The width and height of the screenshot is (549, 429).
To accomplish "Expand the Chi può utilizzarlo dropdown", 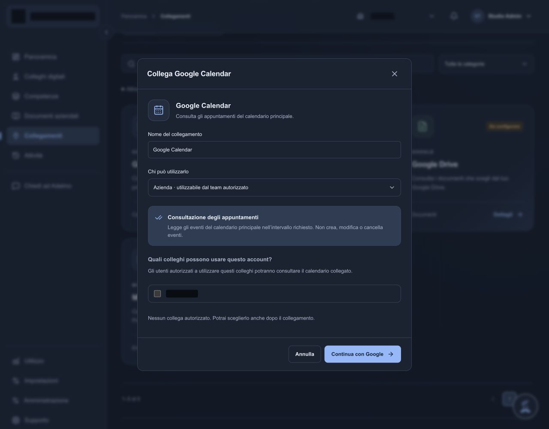I will click(x=274, y=187).
